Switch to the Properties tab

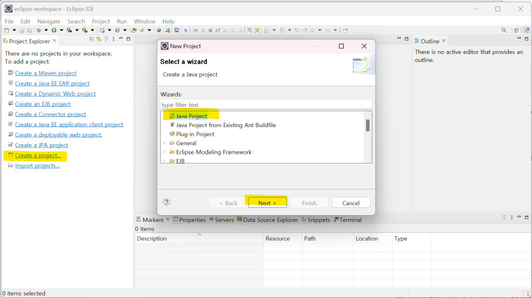(x=189, y=220)
